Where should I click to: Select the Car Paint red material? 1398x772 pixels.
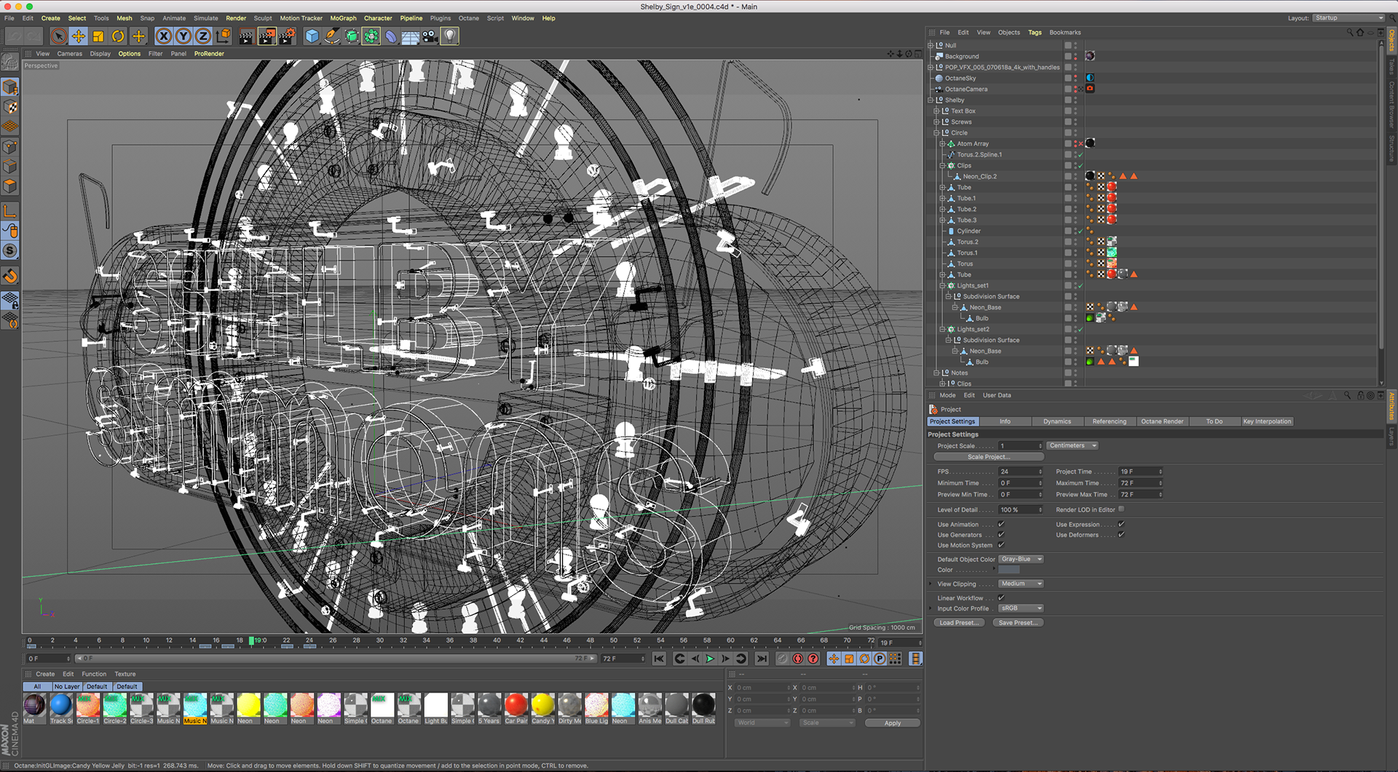[x=516, y=708]
